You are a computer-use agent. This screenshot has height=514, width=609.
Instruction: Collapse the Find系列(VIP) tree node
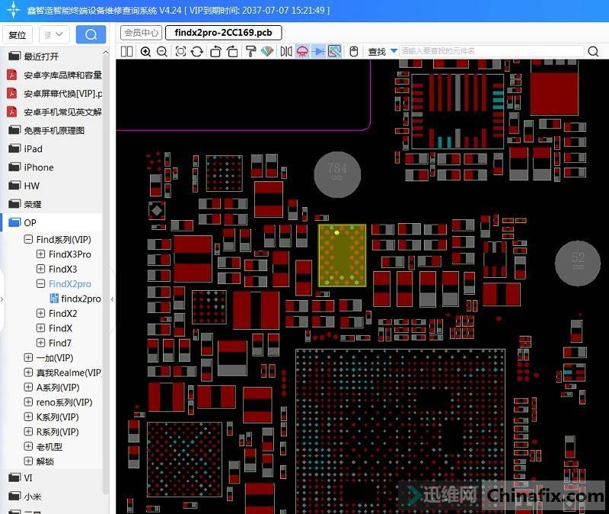[x=28, y=240]
